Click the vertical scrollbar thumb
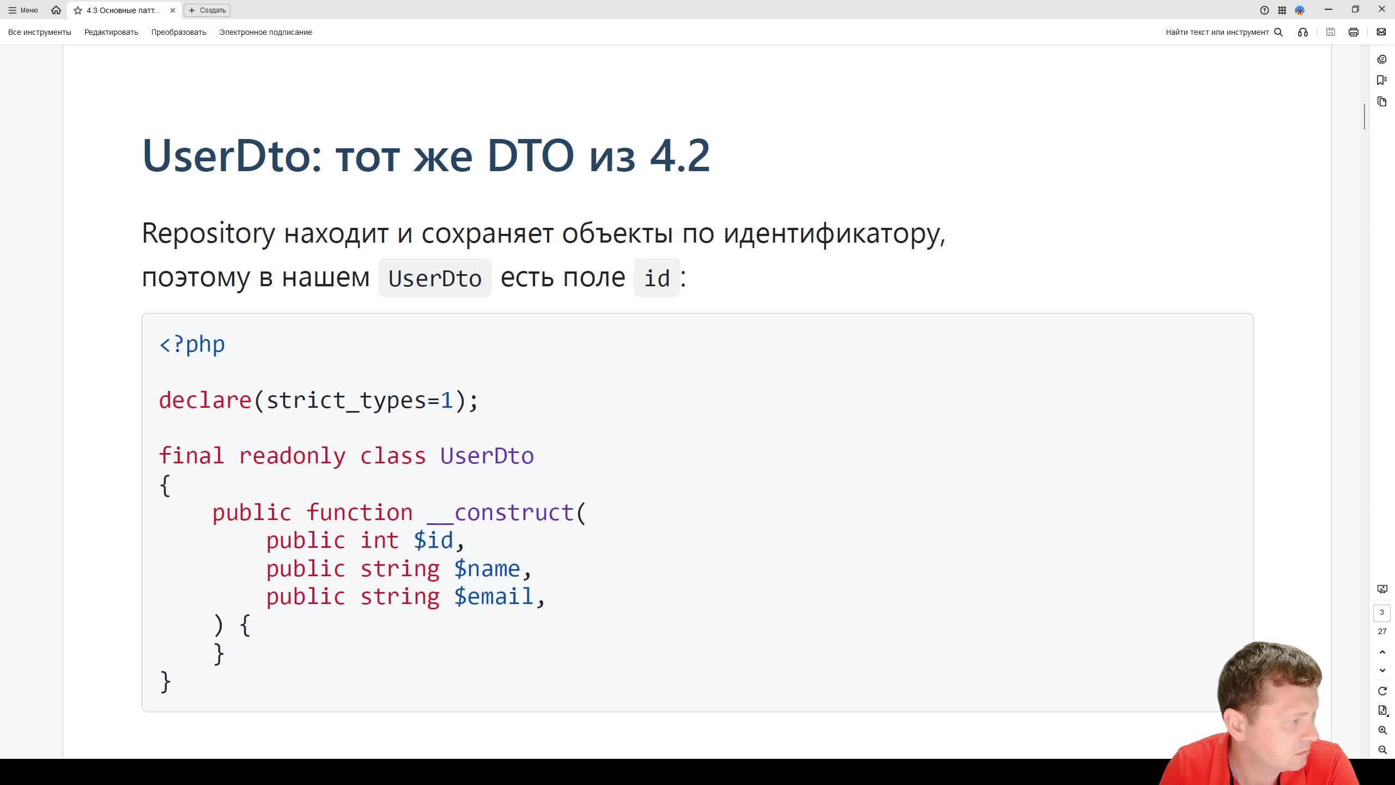Viewport: 1395px width, 785px height. [x=1364, y=117]
